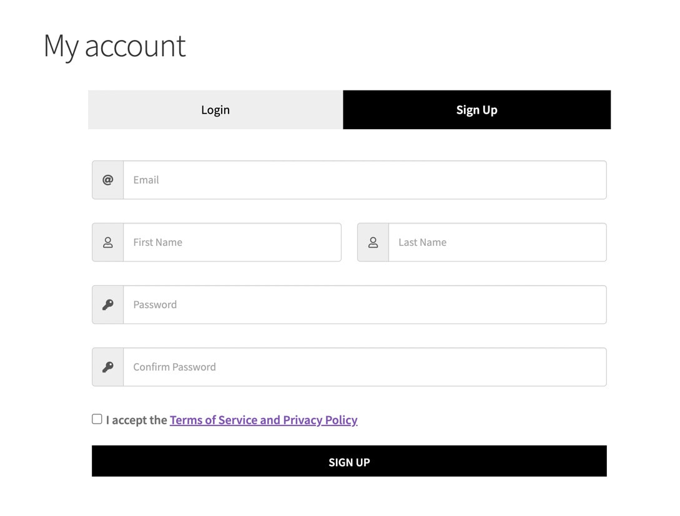Select the Confirm Password field
Image resolution: width=680 pixels, height=516 pixels.
point(365,367)
